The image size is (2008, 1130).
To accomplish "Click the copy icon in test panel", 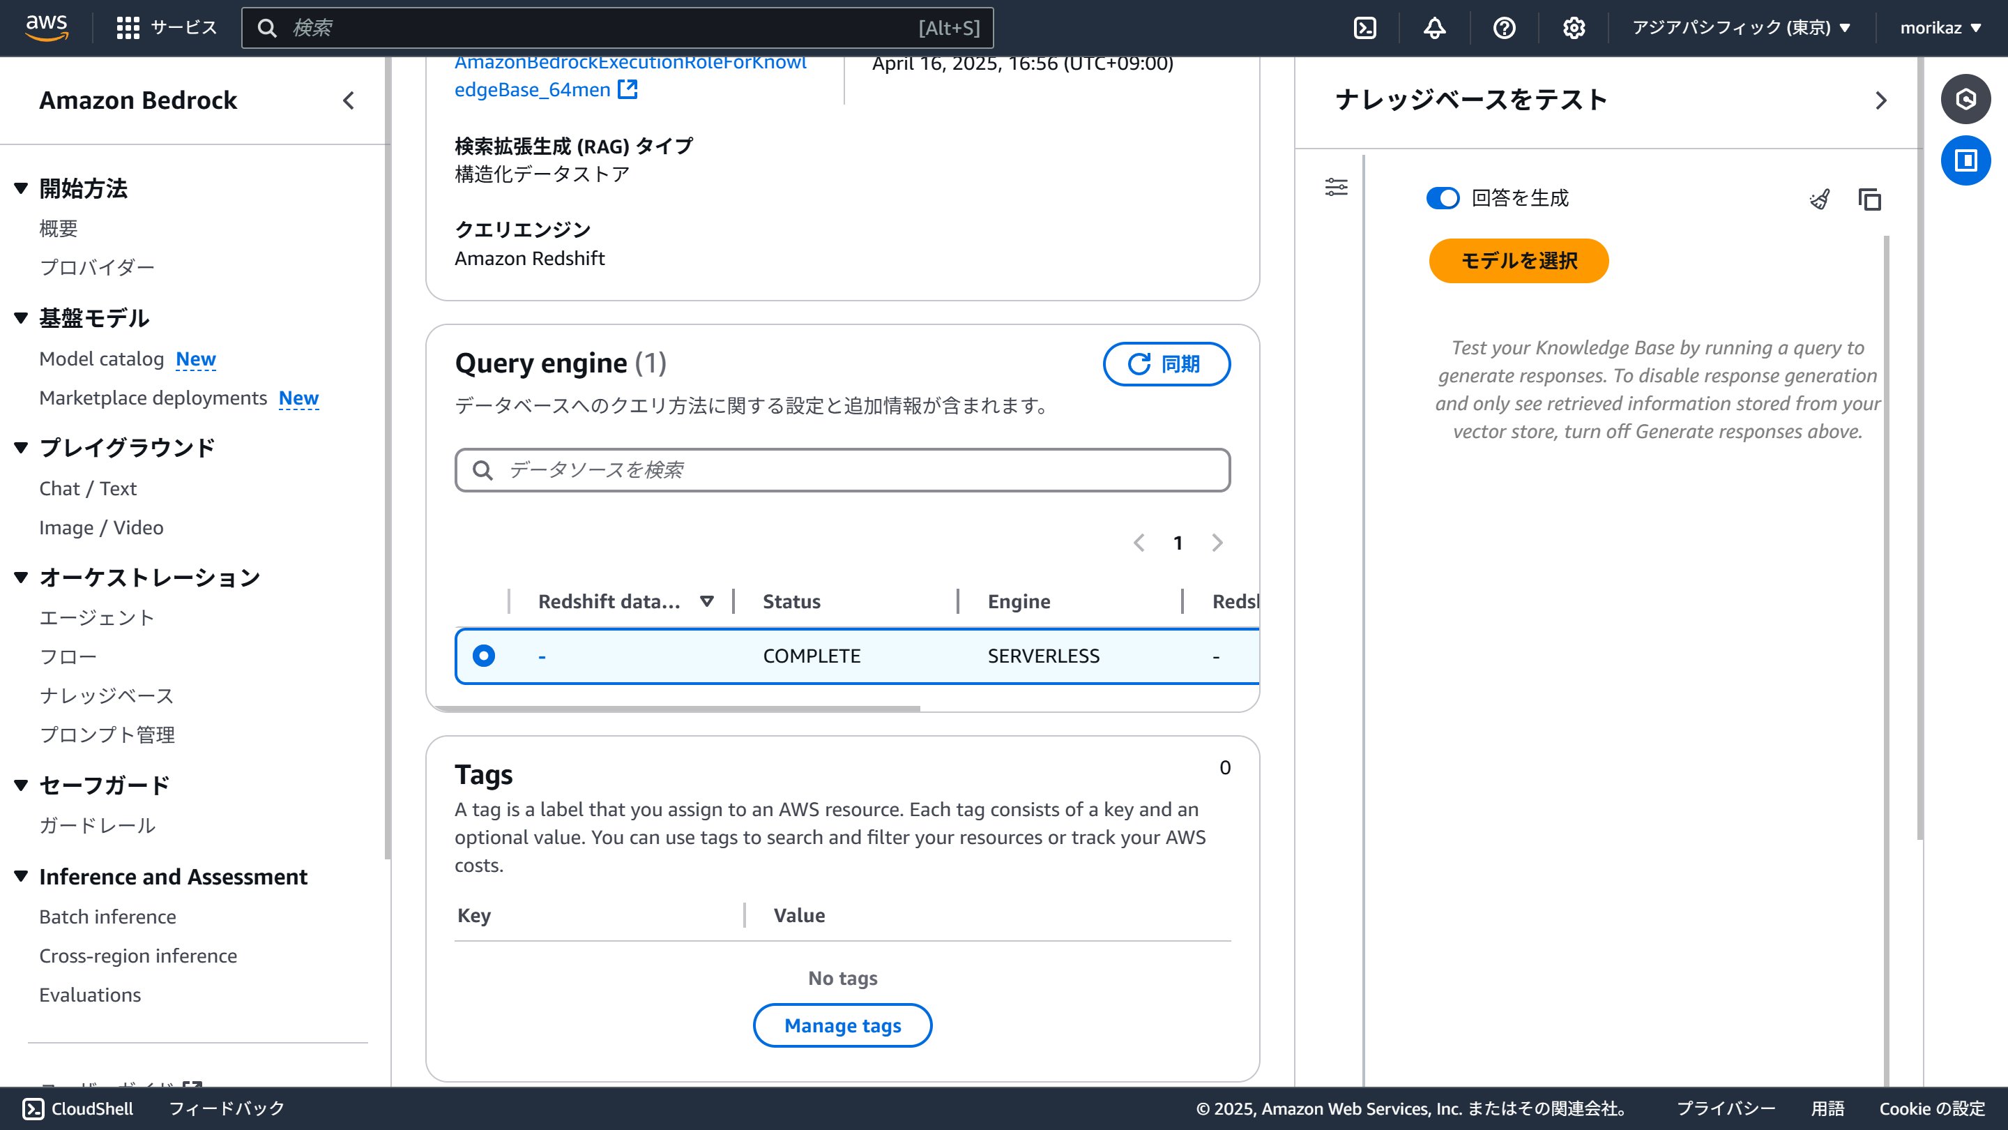I will (1869, 199).
